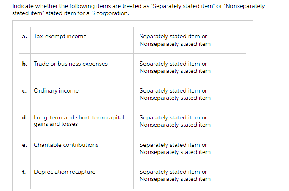
Task: Click 'Long-term and short-term capital gains' text
Action: coord(79,118)
